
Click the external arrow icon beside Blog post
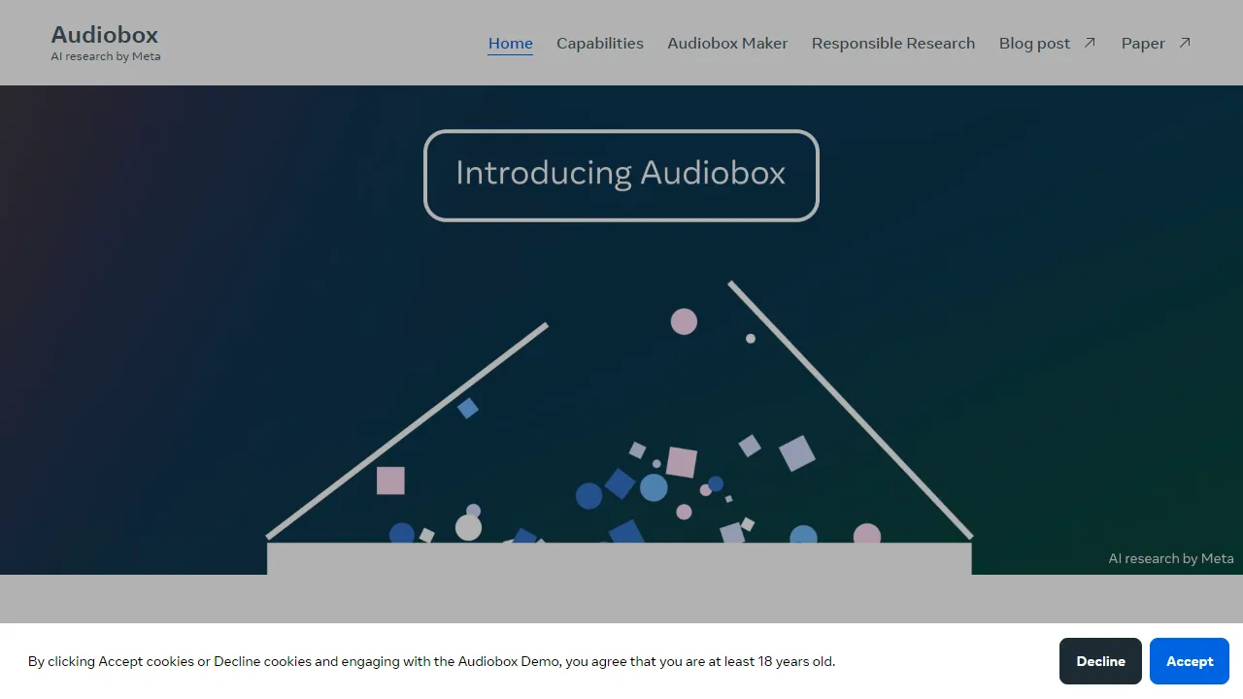pyautogui.click(x=1090, y=43)
